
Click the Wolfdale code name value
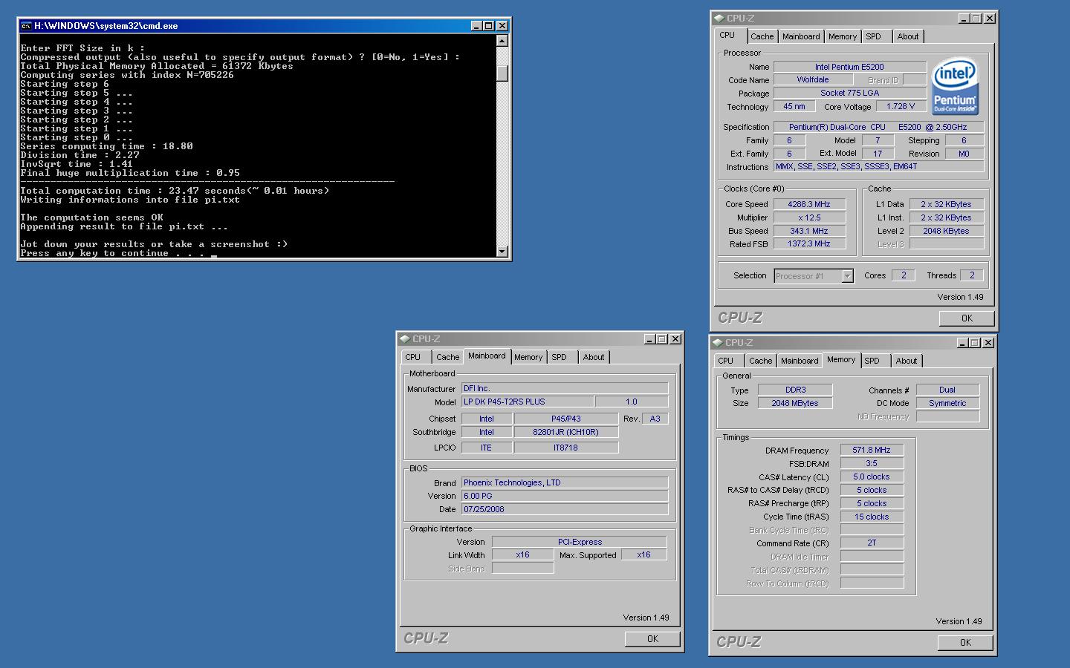coord(813,80)
